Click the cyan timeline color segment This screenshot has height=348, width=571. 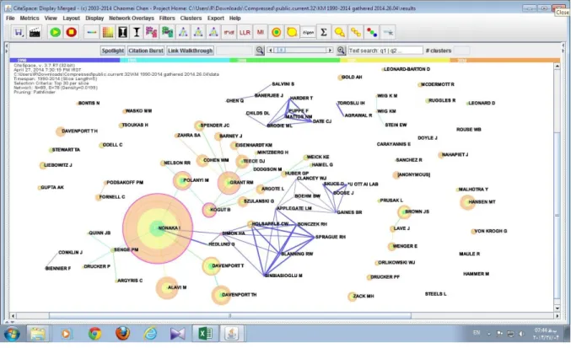(x=175, y=61)
